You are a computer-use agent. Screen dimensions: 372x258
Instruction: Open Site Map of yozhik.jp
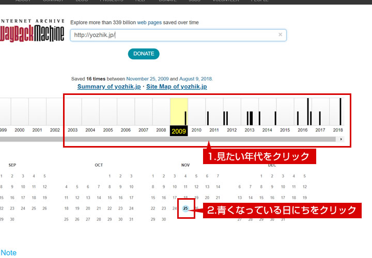tap(176, 87)
